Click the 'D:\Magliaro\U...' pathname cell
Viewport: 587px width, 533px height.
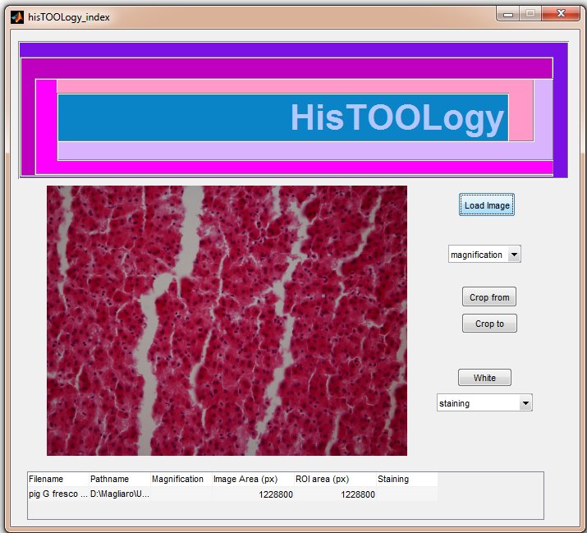point(120,494)
